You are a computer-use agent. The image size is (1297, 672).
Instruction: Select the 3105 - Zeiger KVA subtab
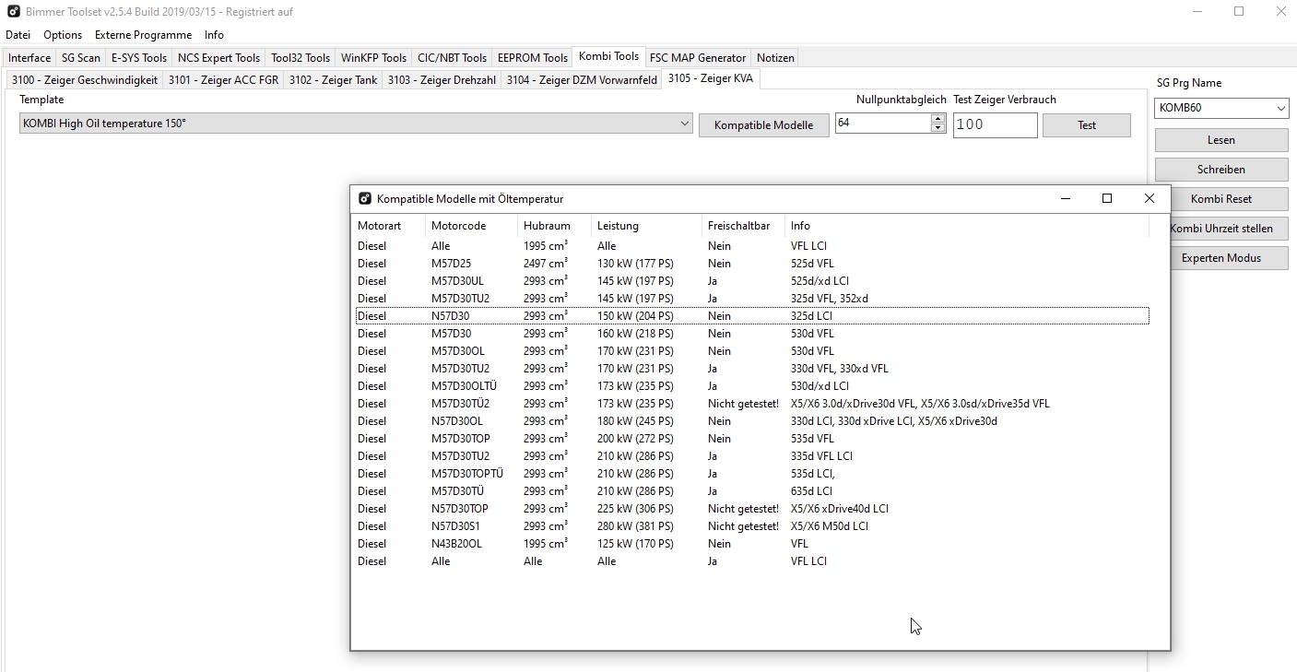(x=711, y=78)
